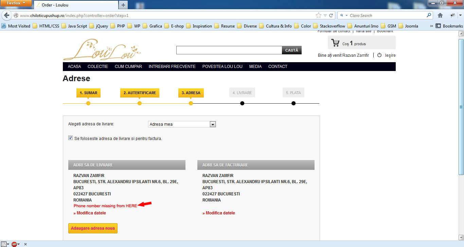Click the Razvan Zamfir account name
Viewport: 464px width, 247px height.
click(x=355, y=55)
